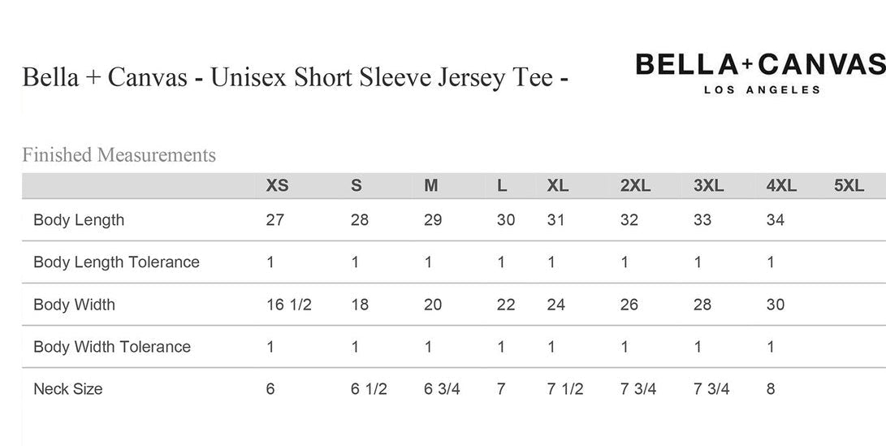Image resolution: width=886 pixels, height=446 pixels.
Task: Click the S neck size value 6 1/2
Action: click(x=369, y=389)
